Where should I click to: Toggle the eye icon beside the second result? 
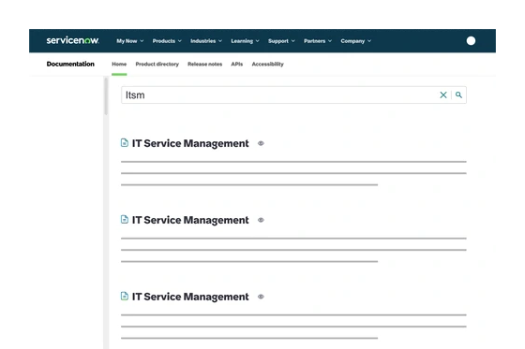(x=261, y=220)
